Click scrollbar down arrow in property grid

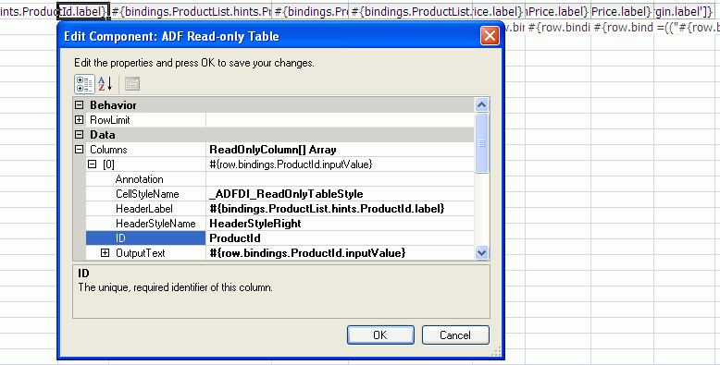coord(481,252)
